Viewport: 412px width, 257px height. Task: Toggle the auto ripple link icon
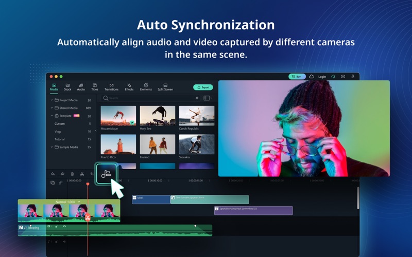tap(61, 182)
